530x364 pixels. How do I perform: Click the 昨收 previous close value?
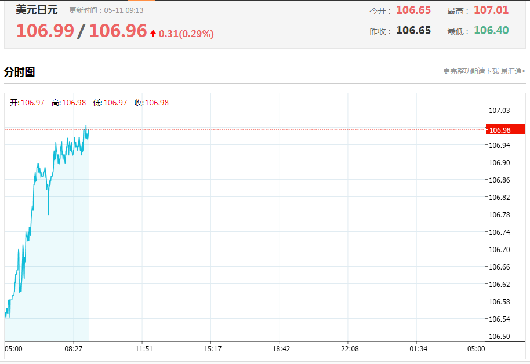tap(413, 31)
